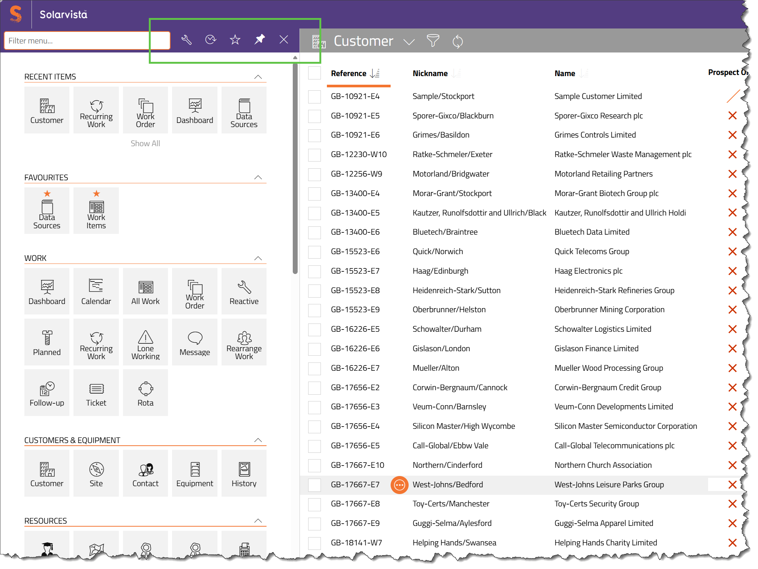Tick checkbox for GB-10921-E4 row
758x569 pixels.
315,97
